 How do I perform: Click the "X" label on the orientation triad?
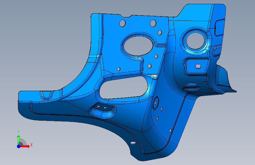click(31, 145)
